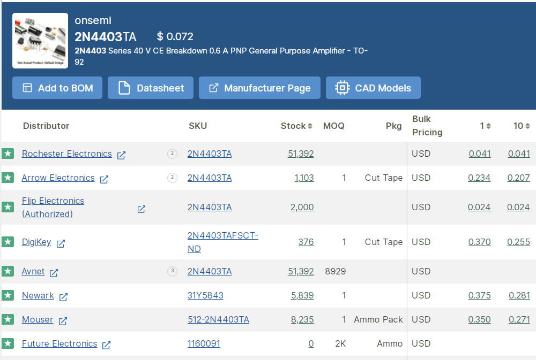
Task: Click green star beside Flip Electronics
Action: point(8,207)
